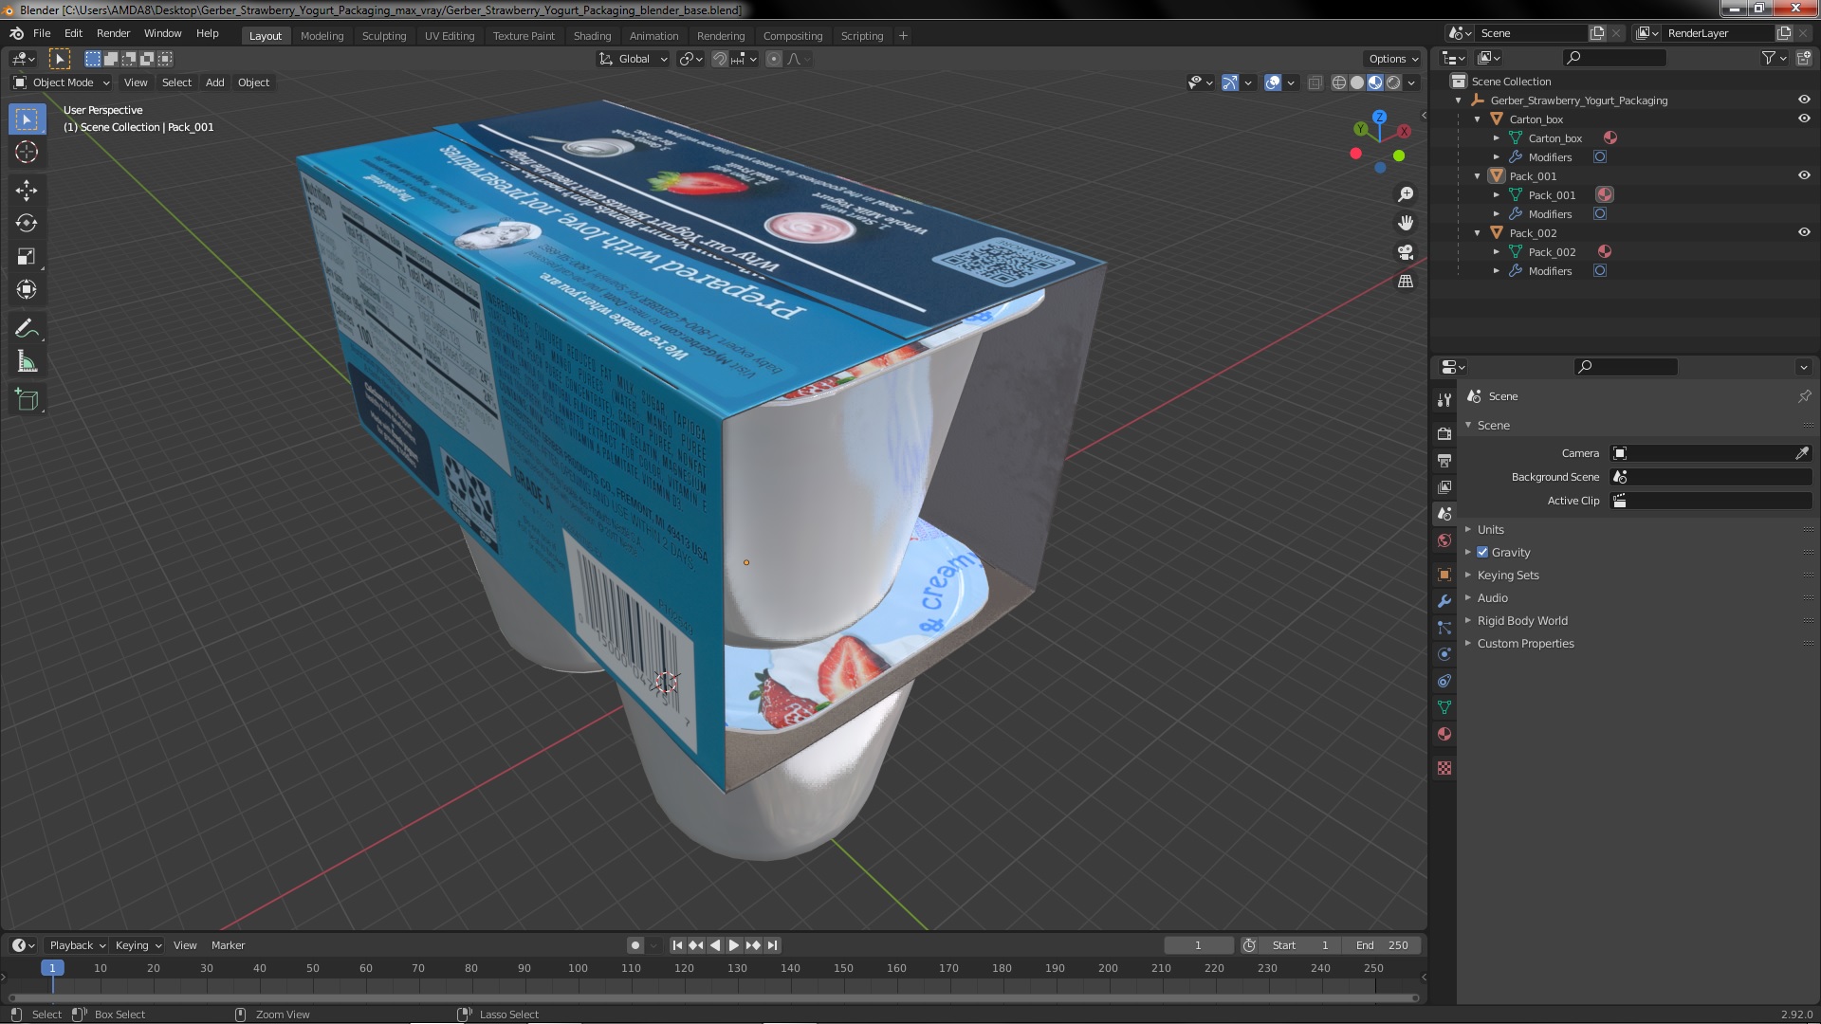This screenshot has height=1024, width=1821.
Task: Toggle X-ray view
Action: 1315,82
